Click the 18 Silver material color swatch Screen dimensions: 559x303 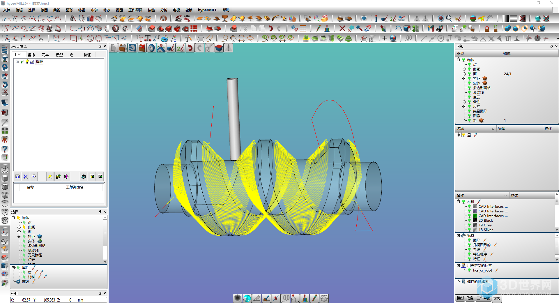tap(475, 230)
